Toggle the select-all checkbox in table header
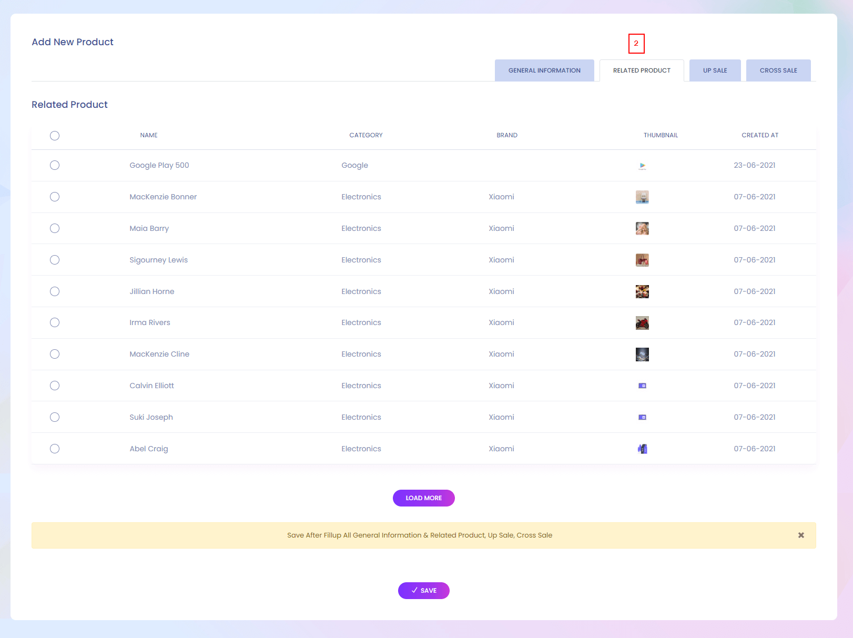 [x=55, y=136]
